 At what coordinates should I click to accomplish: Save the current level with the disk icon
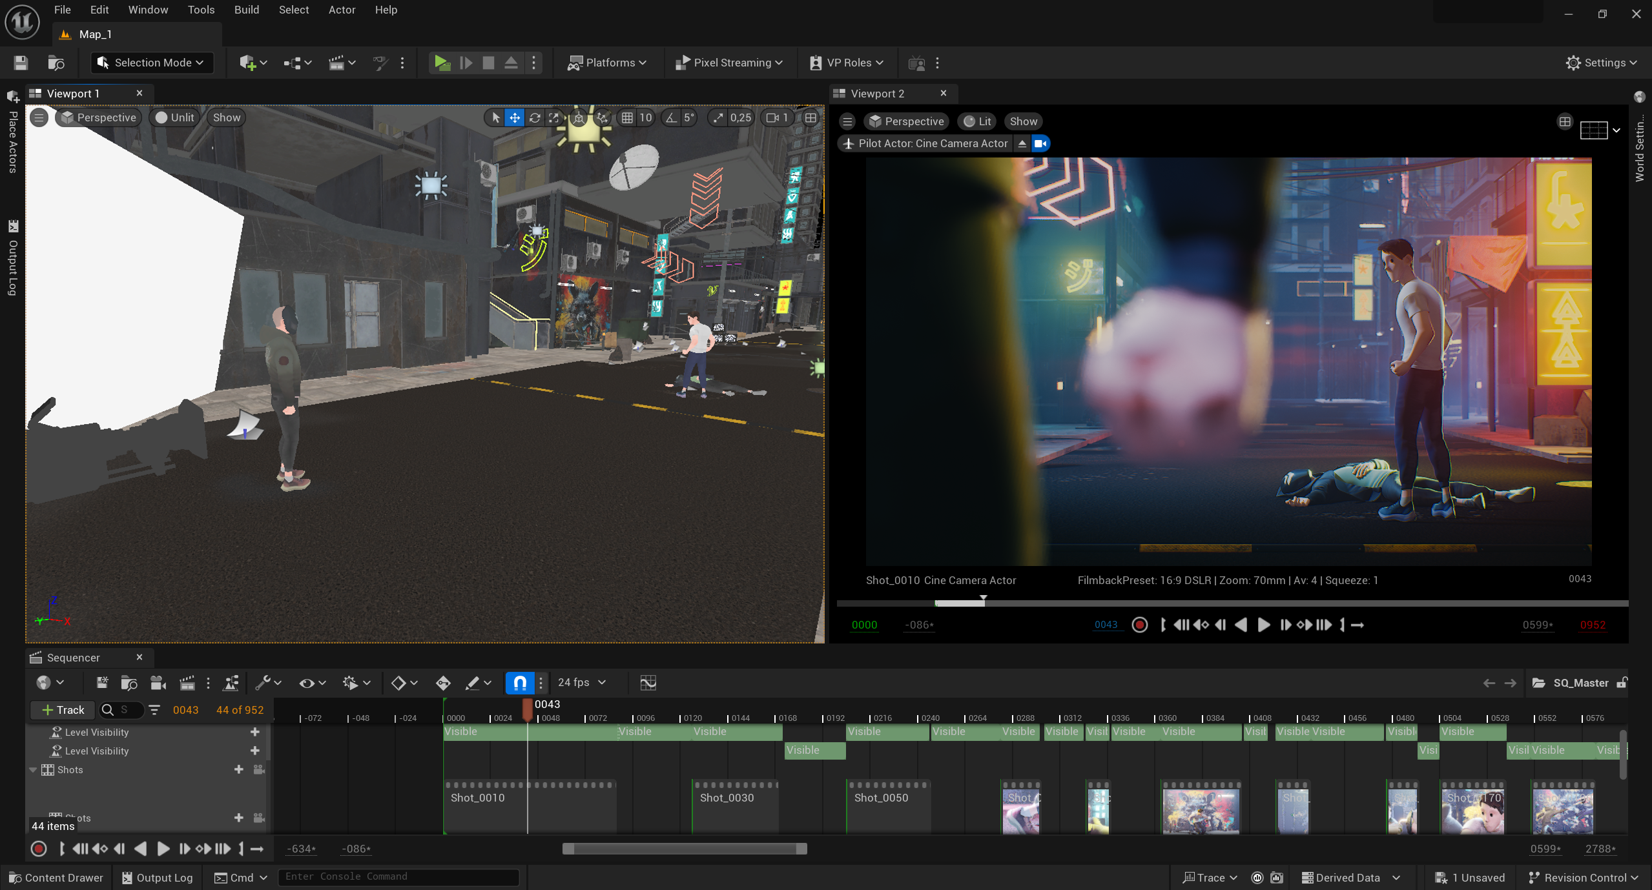point(21,63)
